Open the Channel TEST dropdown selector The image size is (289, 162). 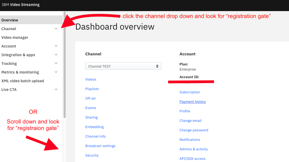(x=123, y=66)
